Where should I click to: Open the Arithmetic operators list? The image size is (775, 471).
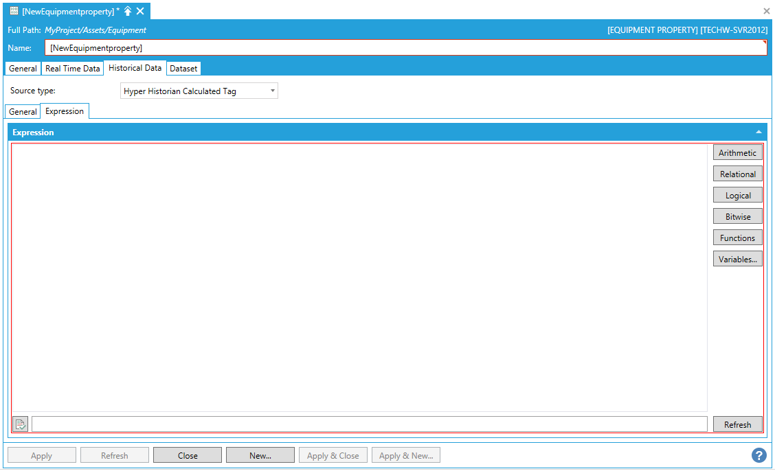click(x=737, y=153)
